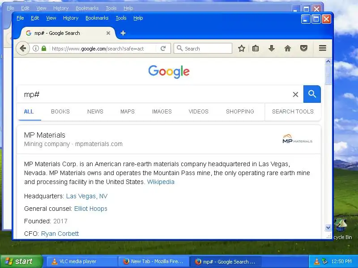Image resolution: width=358 pixels, height=268 pixels.
Task: Click the Google logo
Action: click(169, 71)
